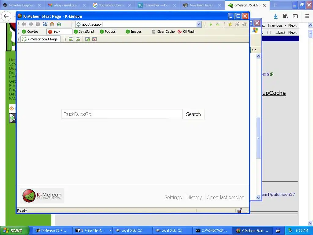This screenshot has height=235, width=313.
Task: Toggle Popups setting
Action: pos(108,32)
